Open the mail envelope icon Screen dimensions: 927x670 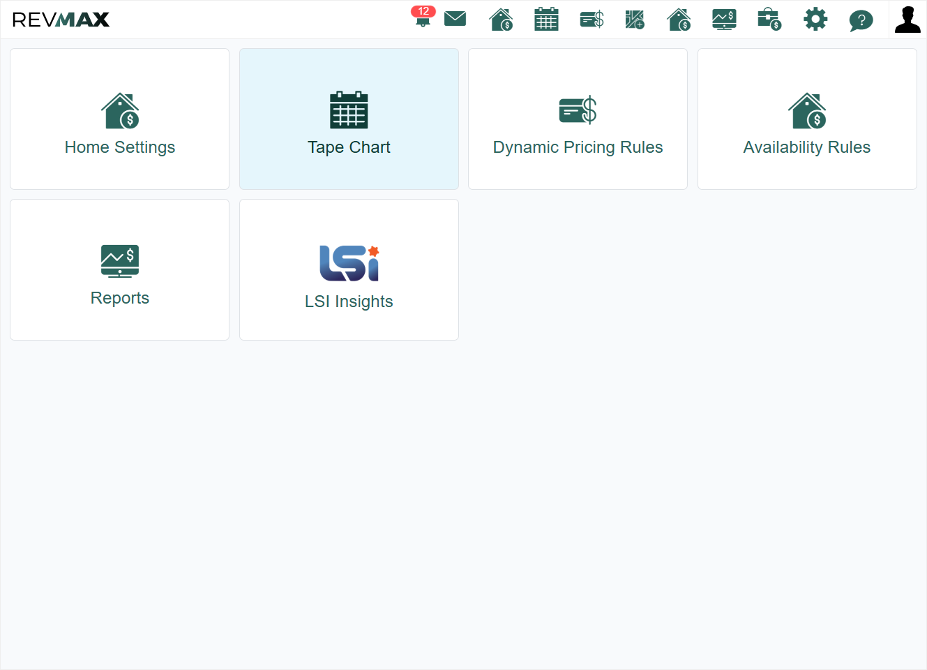[x=455, y=19]
